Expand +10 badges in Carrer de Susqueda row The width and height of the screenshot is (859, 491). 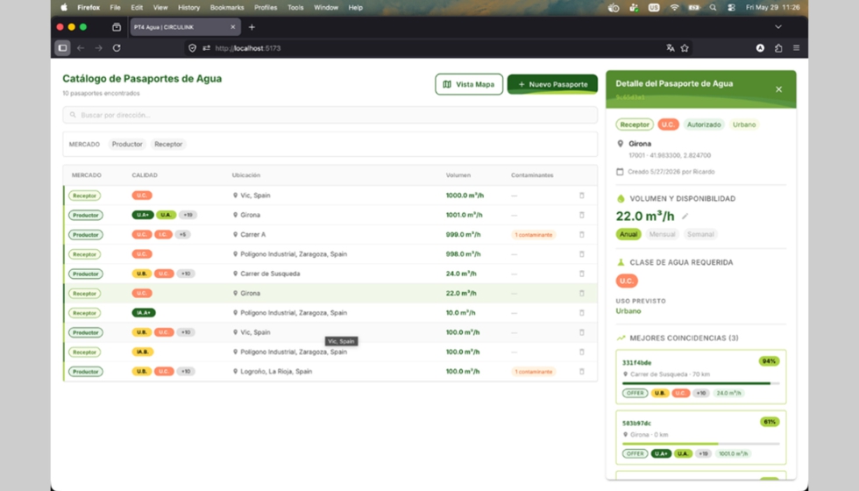pyautogui.click(x=186, y=274)
